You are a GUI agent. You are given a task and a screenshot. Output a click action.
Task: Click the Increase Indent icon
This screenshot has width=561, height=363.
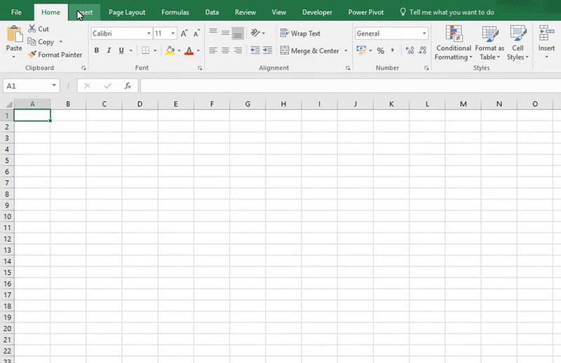268,50
